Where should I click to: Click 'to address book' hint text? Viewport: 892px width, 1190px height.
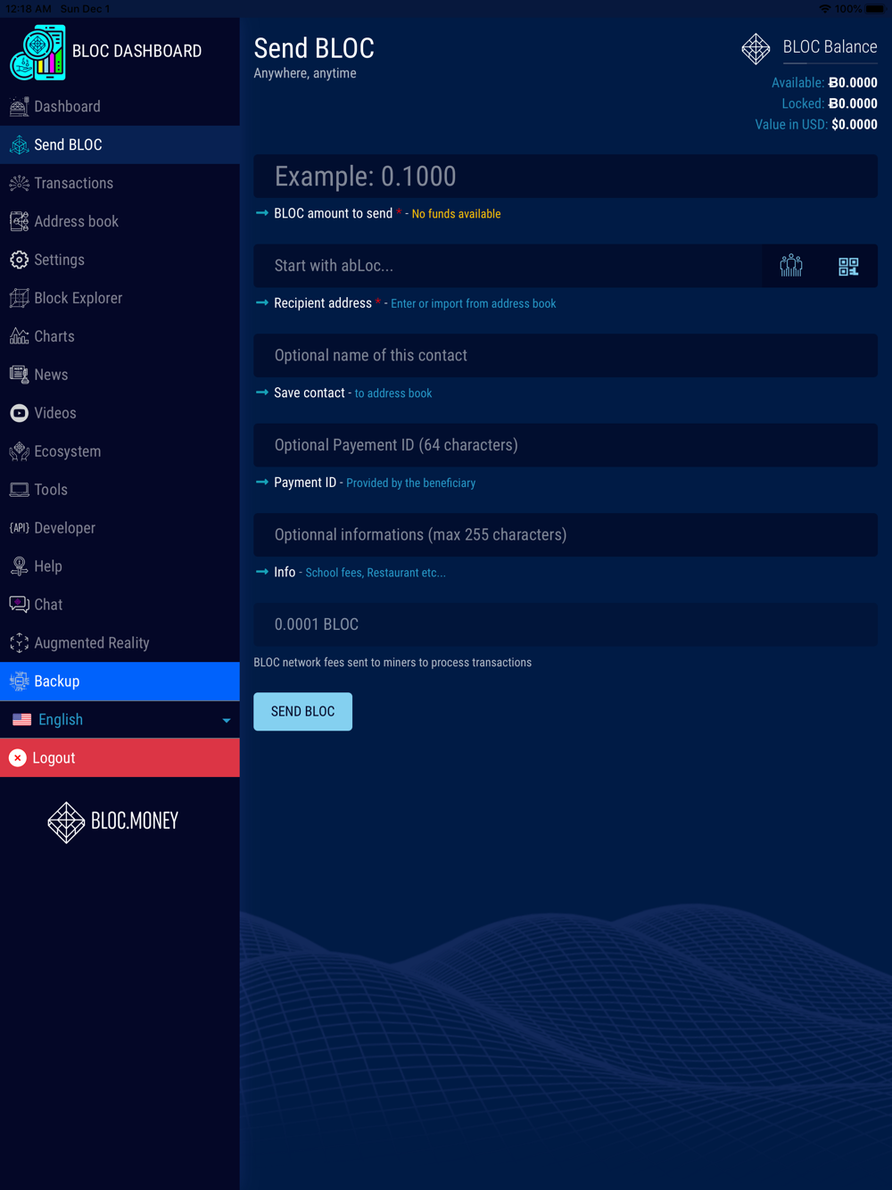click(x=393, y=393)
